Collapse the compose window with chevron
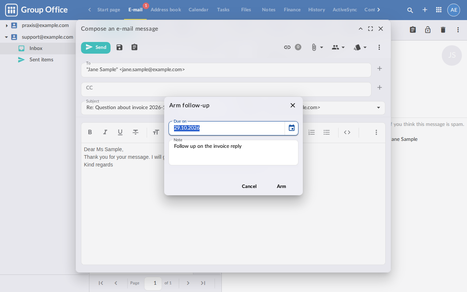Image resolution: width=467 pixels, height=292 pixels. (360, 29)
